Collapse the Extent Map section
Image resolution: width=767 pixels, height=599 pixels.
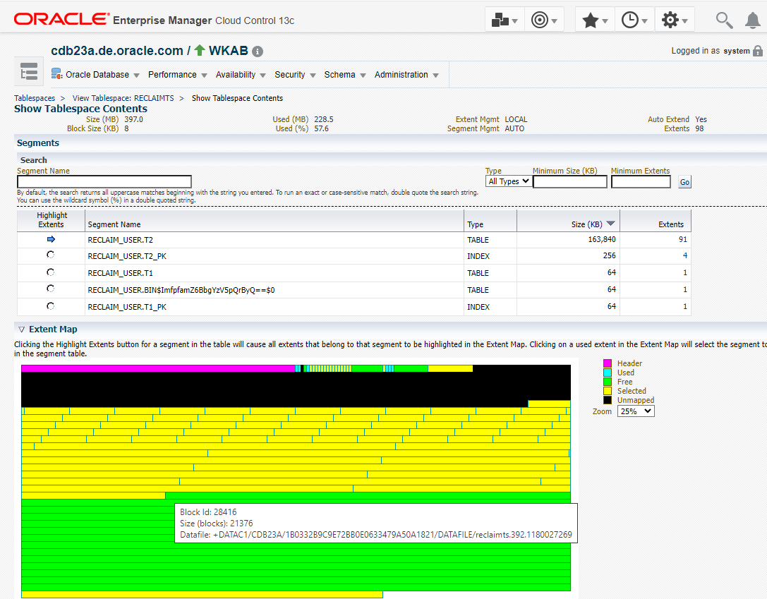tap(21, 329)
